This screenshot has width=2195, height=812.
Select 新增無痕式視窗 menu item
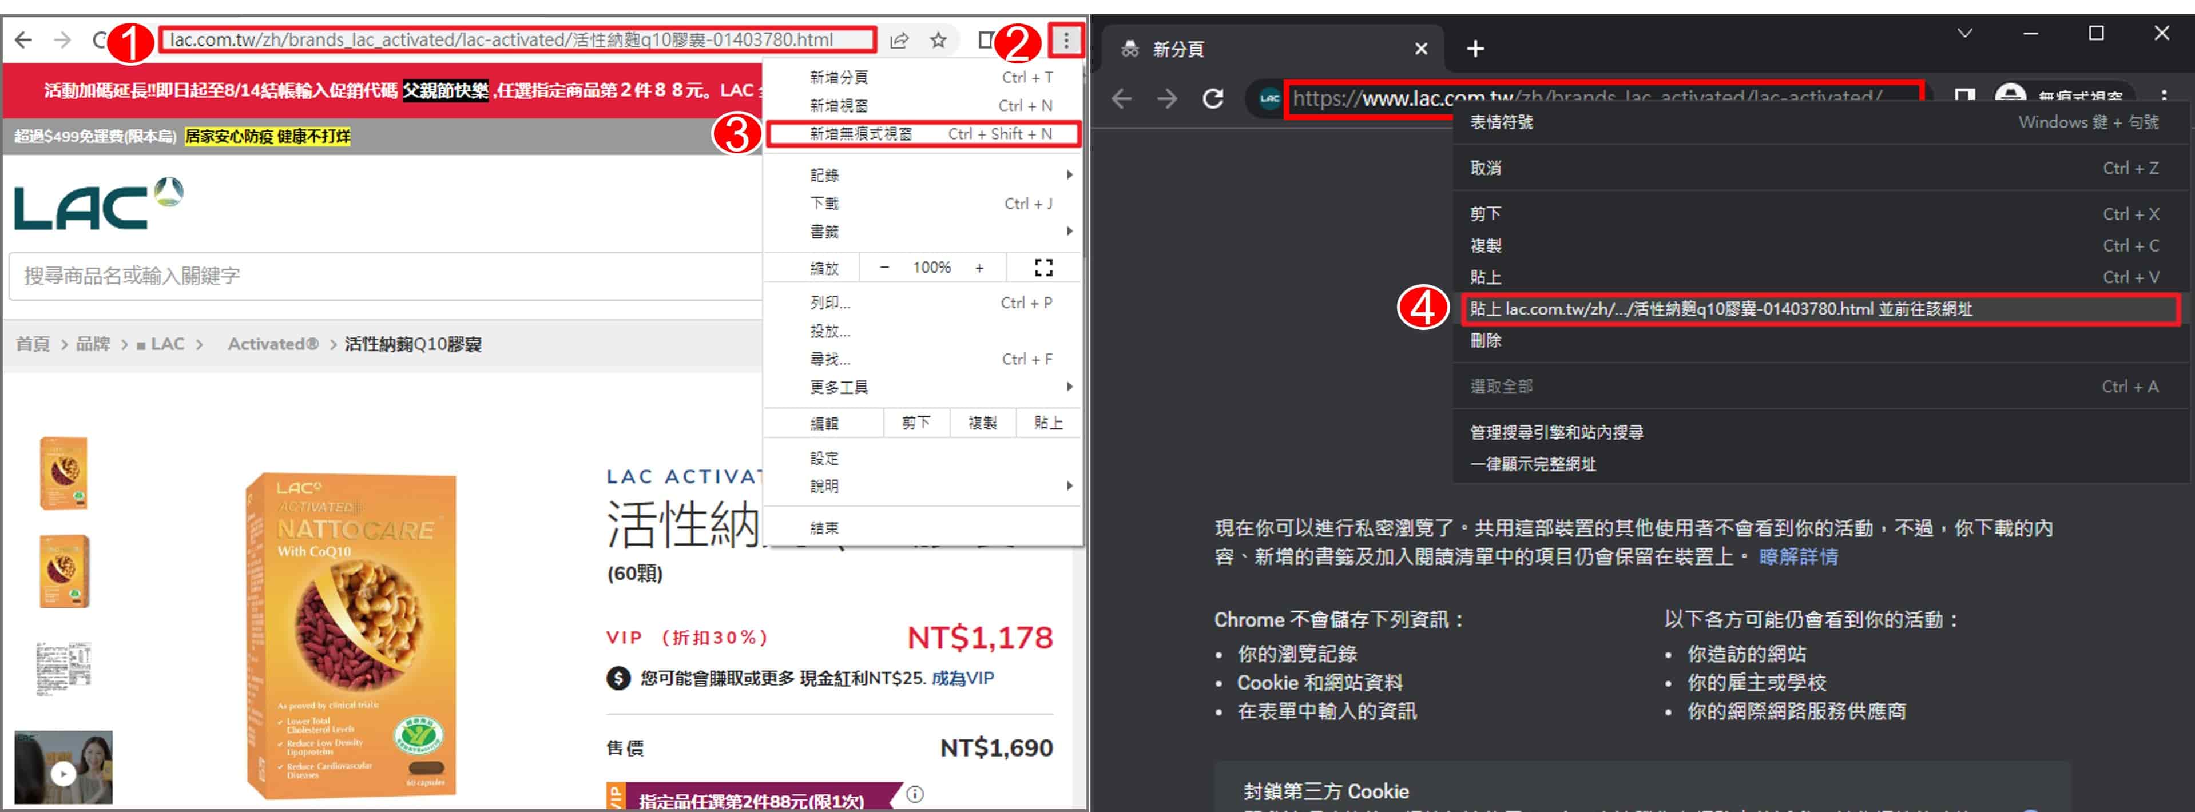[x=923, y=134]
